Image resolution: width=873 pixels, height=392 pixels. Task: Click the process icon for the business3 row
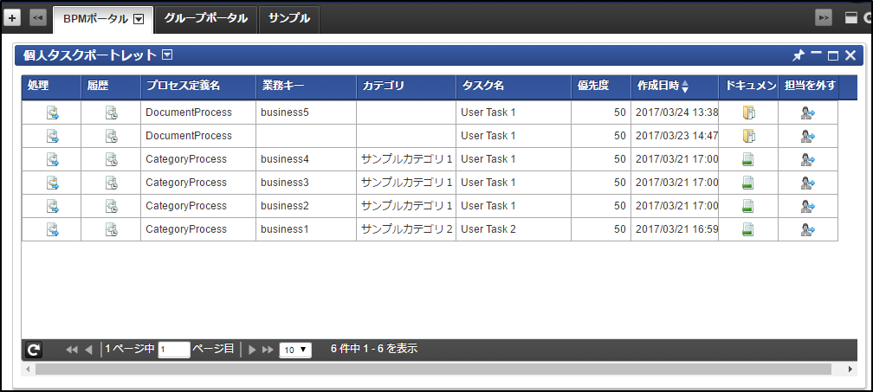(x=53, y=183)
